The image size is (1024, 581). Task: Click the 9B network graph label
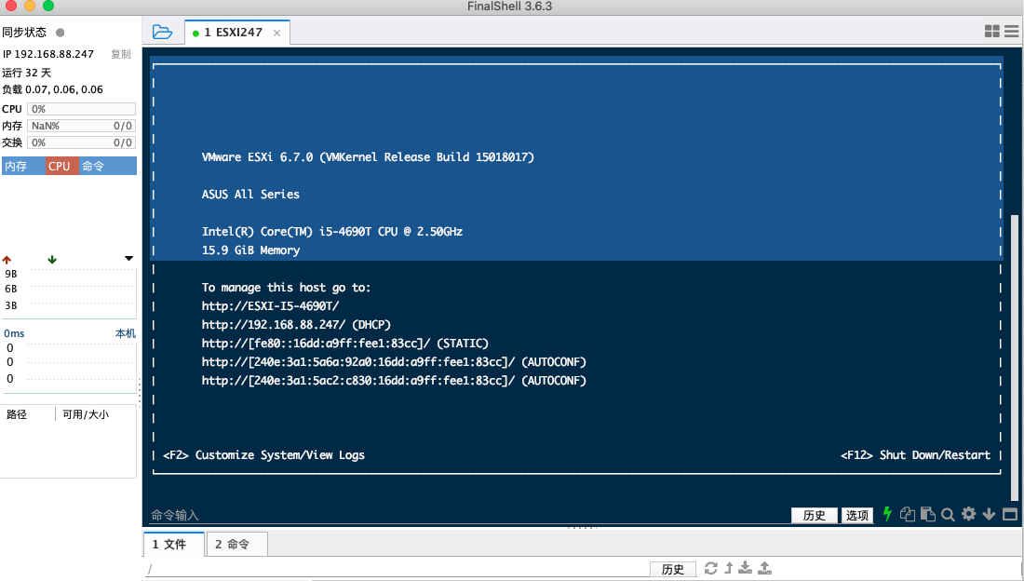(x=11, y=274)
